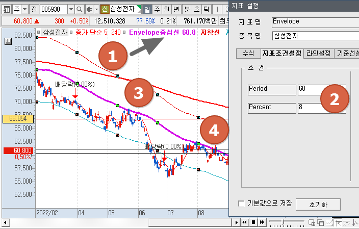The image size is (359, 229).
Task: Click the Percent value field 8
Action: click(322, 108)
